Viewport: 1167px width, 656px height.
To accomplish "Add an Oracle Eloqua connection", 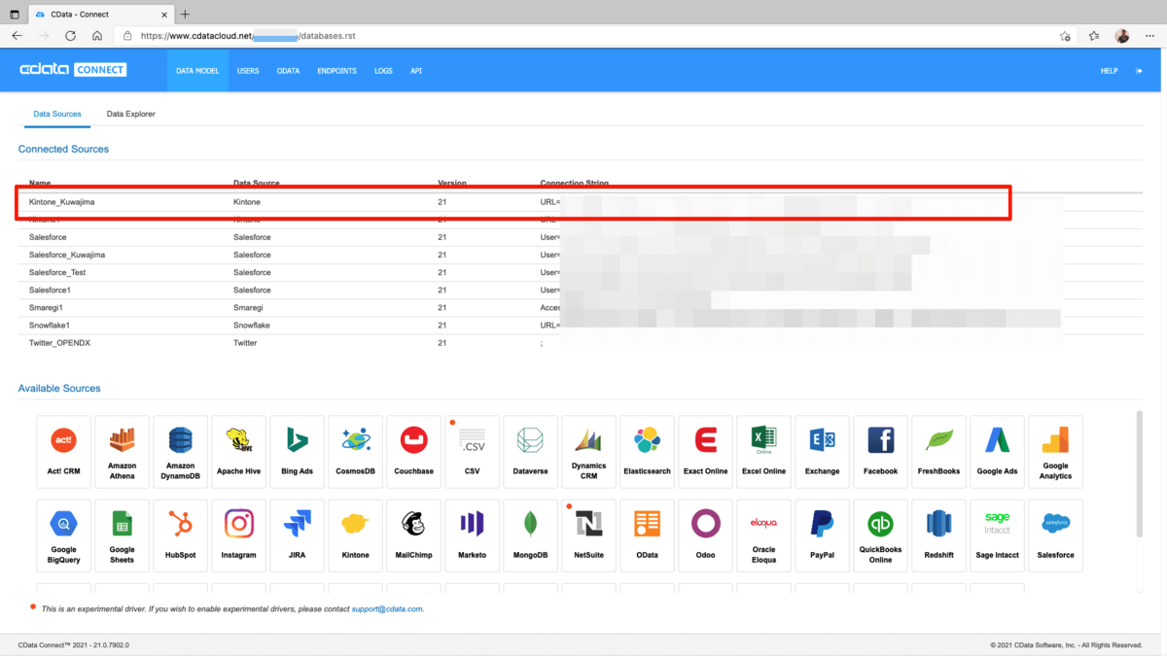I will (763, 535).
